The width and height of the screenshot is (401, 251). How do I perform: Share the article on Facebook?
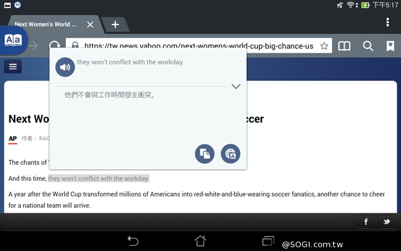pos(366,222)
